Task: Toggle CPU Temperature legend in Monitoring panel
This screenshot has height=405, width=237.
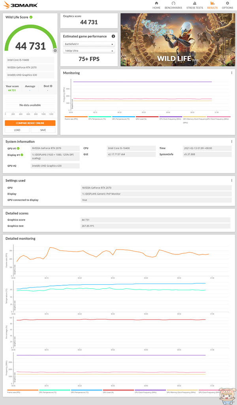Action: tap(100, 118)
